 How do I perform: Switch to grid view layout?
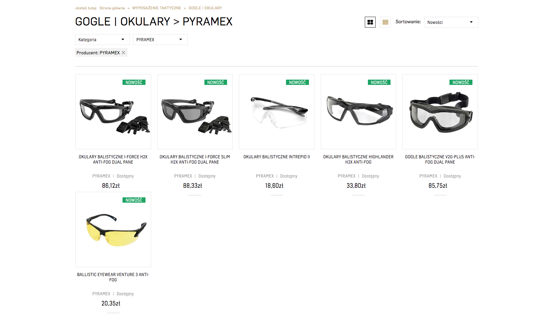click(370, 22)
